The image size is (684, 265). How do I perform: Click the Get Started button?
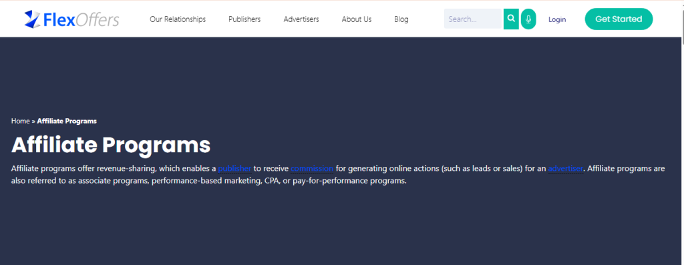click(619, 19)
